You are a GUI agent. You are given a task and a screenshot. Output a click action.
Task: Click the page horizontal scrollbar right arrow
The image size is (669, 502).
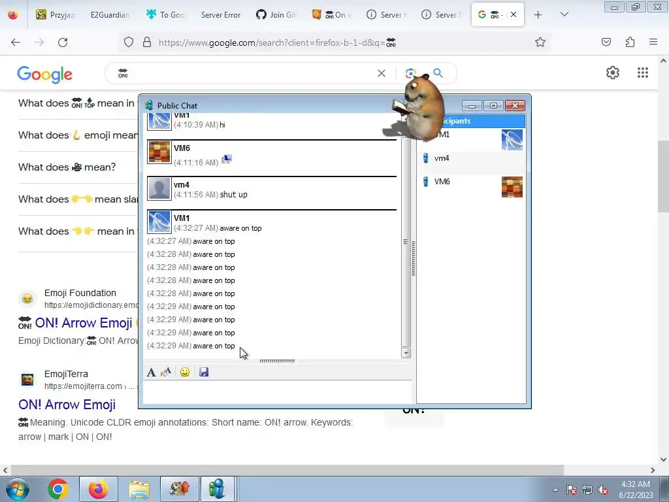[653, 470]
